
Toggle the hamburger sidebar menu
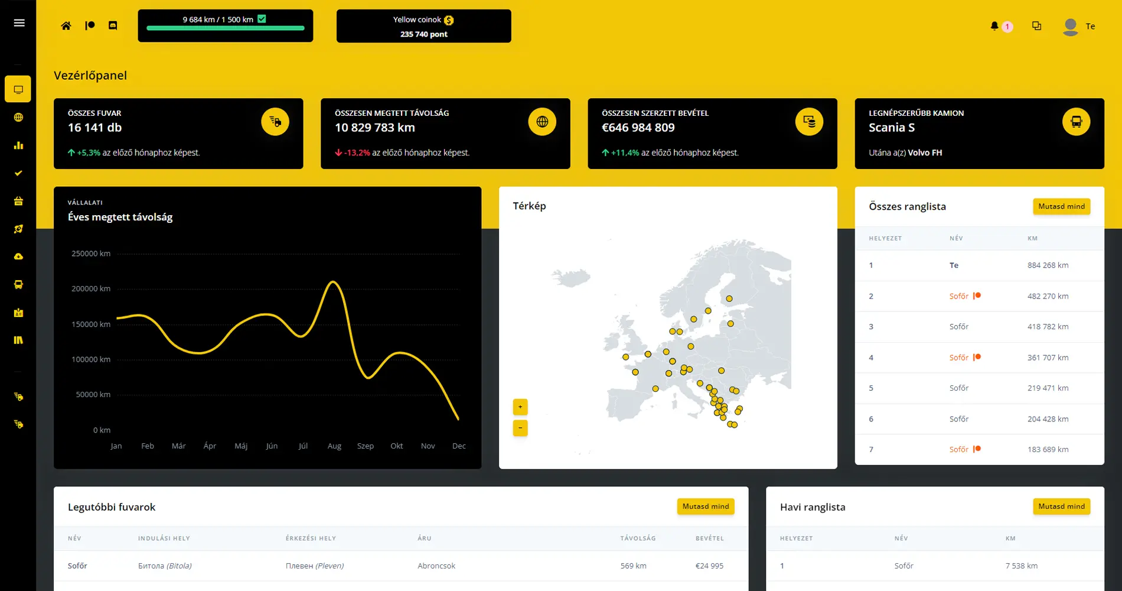pos(19,23)
